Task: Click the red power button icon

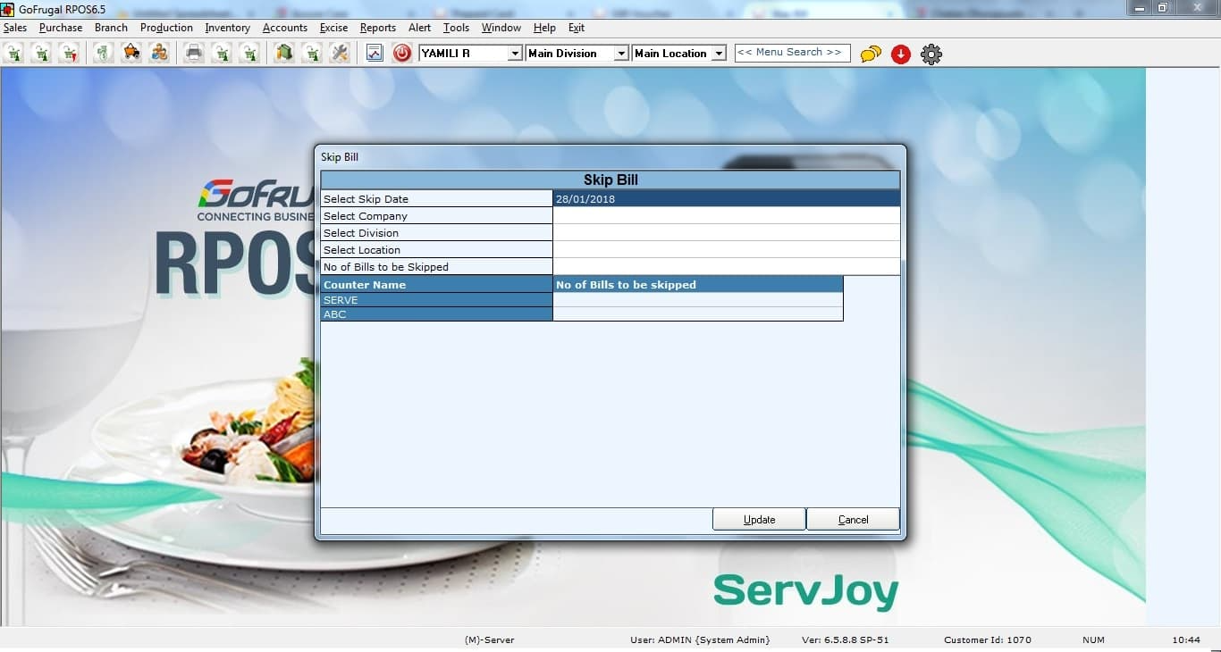Action: pyautogui.click(x=402, y=54)
